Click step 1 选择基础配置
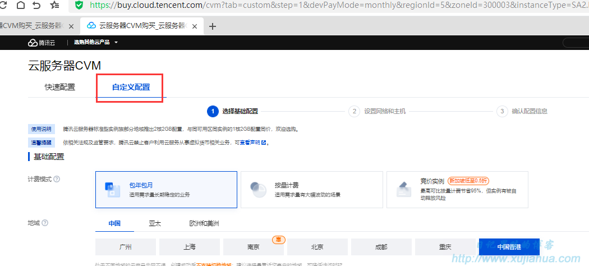 point(233,111)
